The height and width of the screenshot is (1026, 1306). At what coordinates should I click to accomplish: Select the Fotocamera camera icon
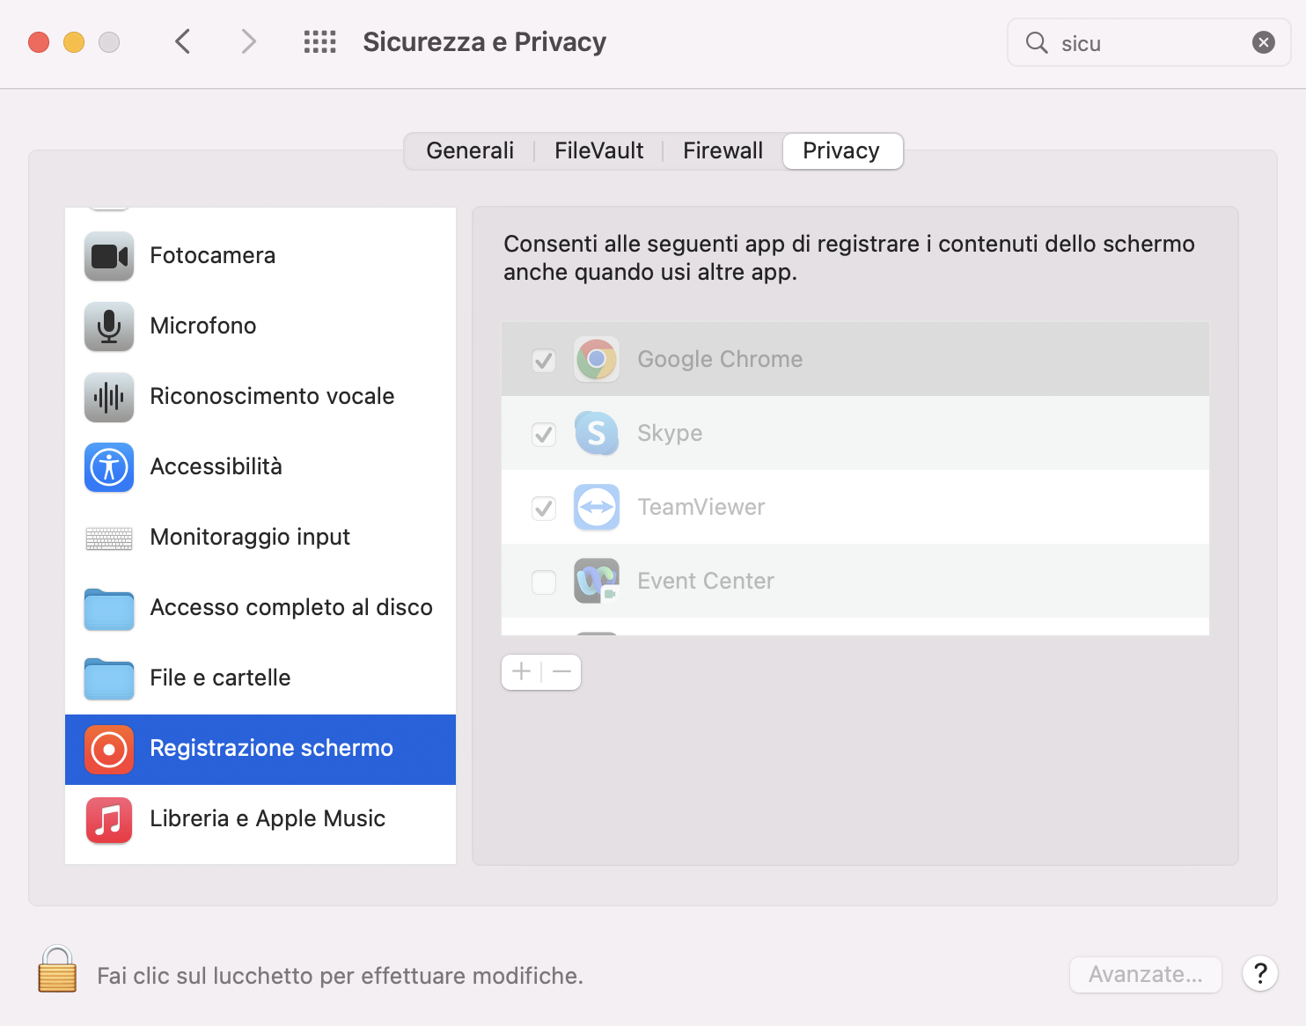point(109,256)
